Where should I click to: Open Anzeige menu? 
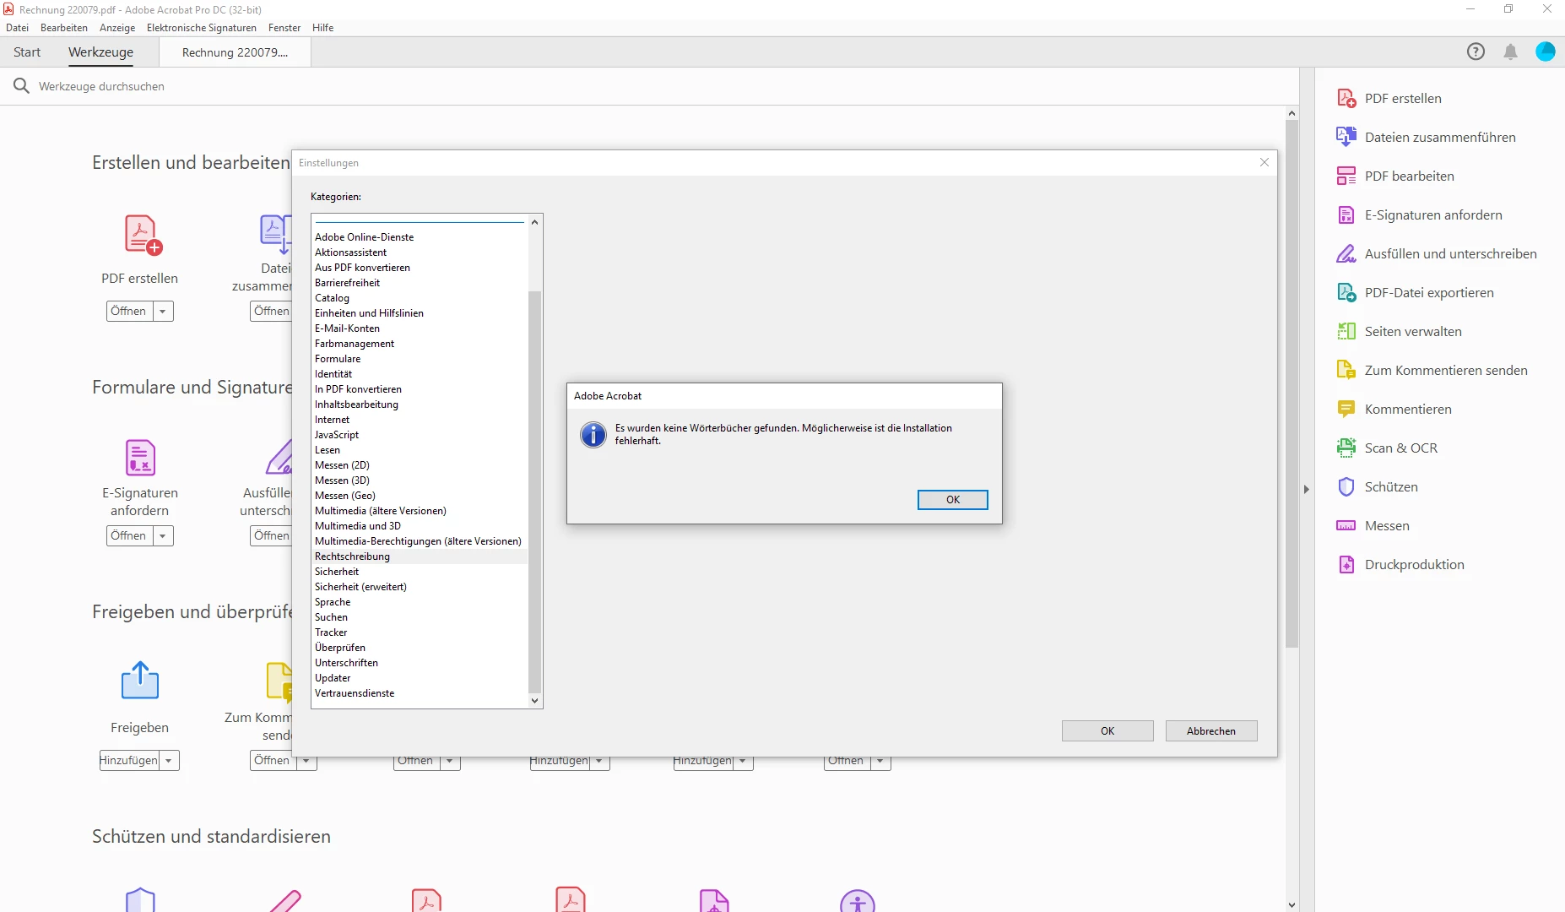pyautogui.click(x=117, y=28)
